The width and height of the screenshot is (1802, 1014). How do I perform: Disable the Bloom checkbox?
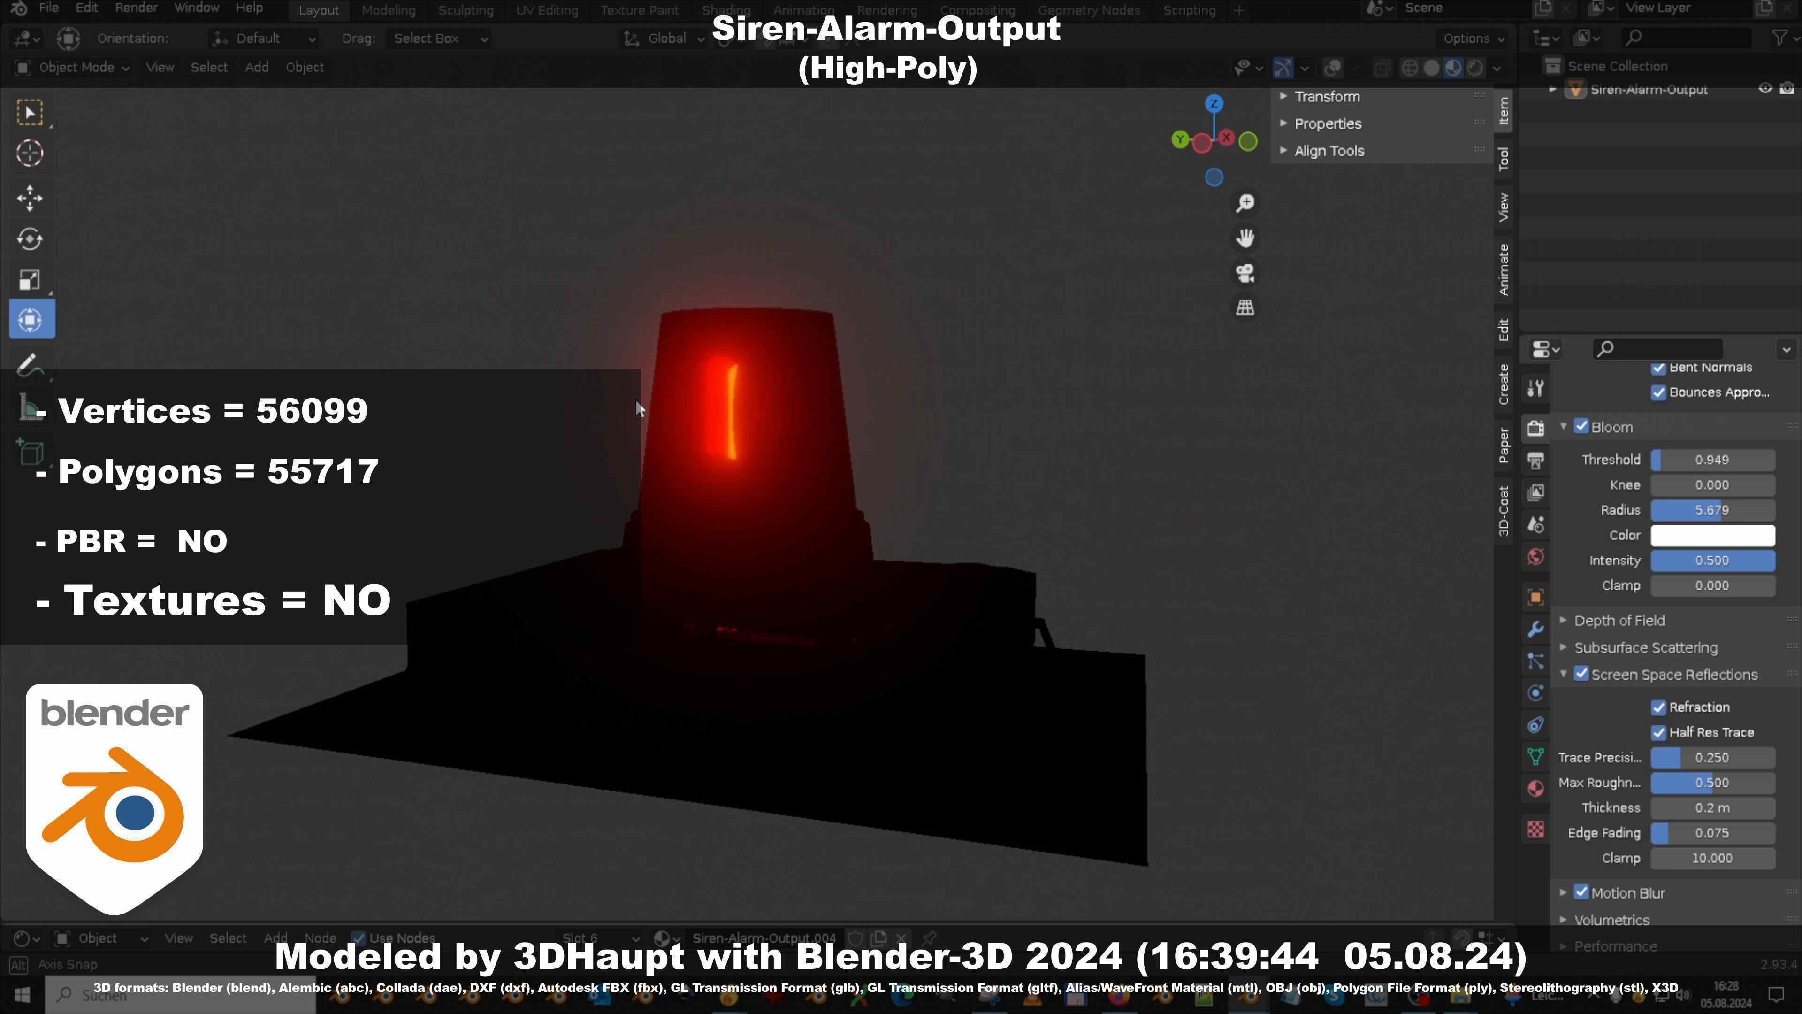point(1581,426)
